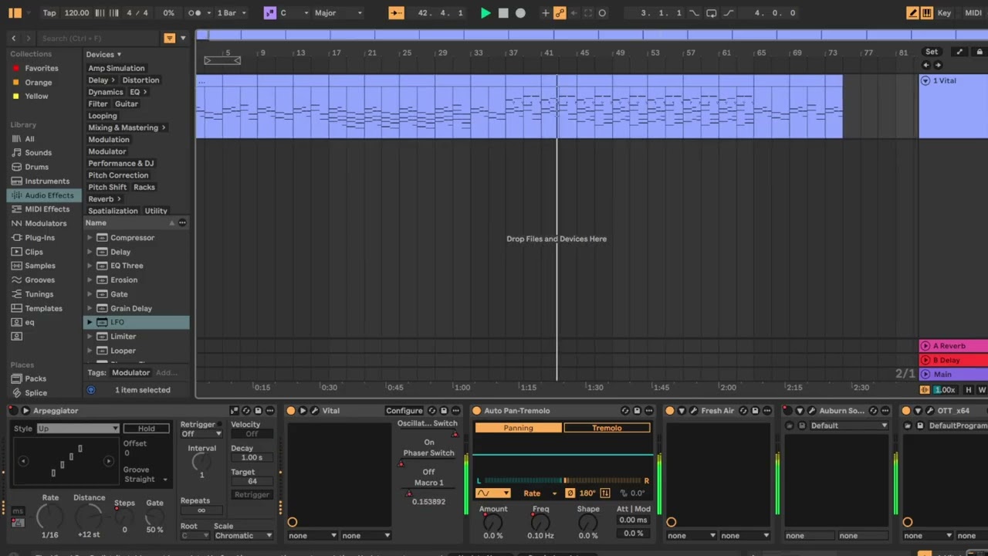Open the 1 Bar quantization dropdown
Viewport: 988px width, 556px height.
[232, 13]
